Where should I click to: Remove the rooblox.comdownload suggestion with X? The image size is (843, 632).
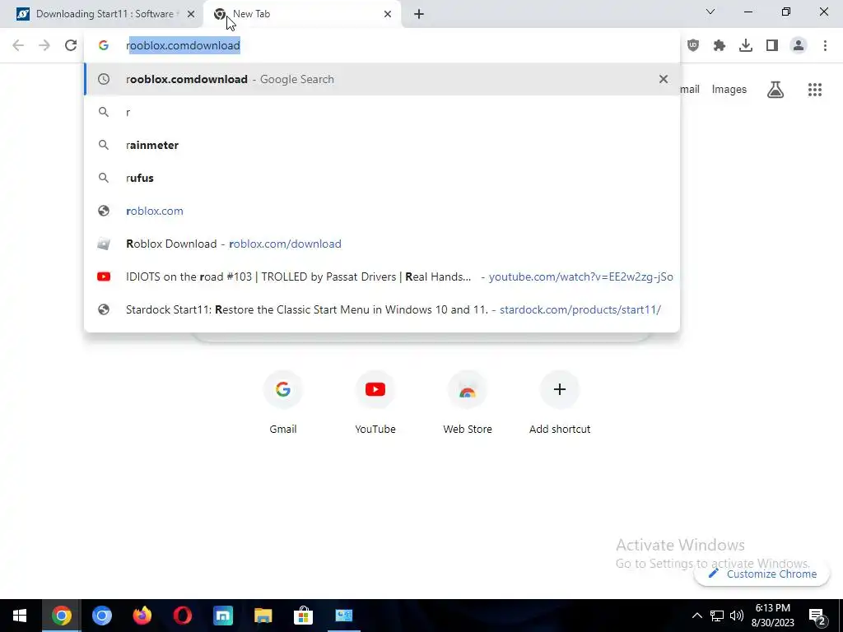(664, 79)
